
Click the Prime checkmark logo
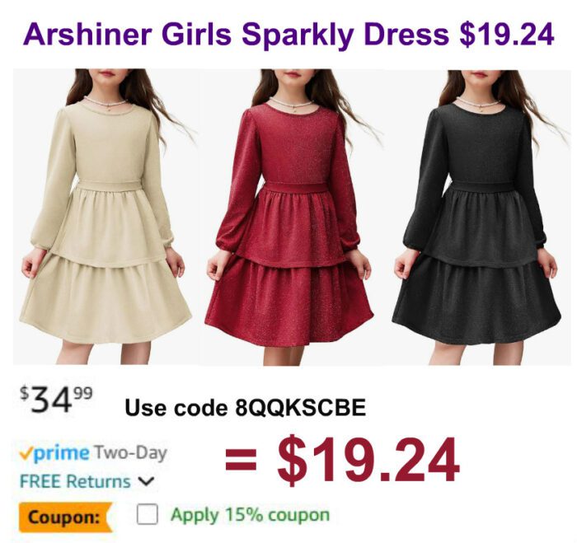pyautogui.click(x=26, y=454)
